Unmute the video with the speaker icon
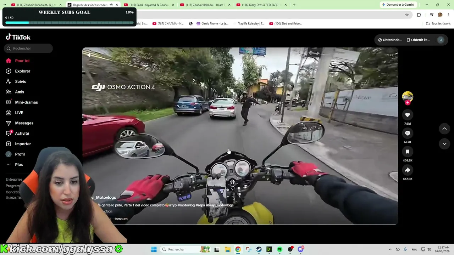The width and height of the screenshot is (454, 255). click(89, 55)
